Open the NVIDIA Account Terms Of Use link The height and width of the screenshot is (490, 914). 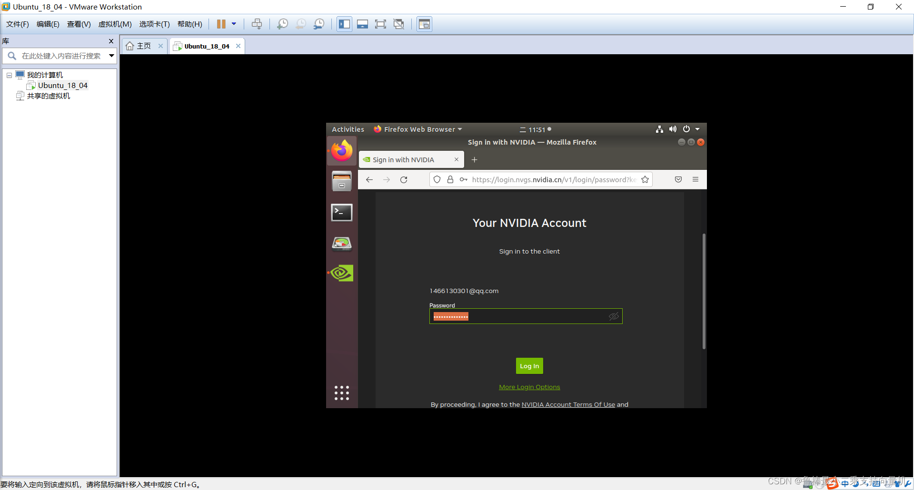[x=568, y=404]
